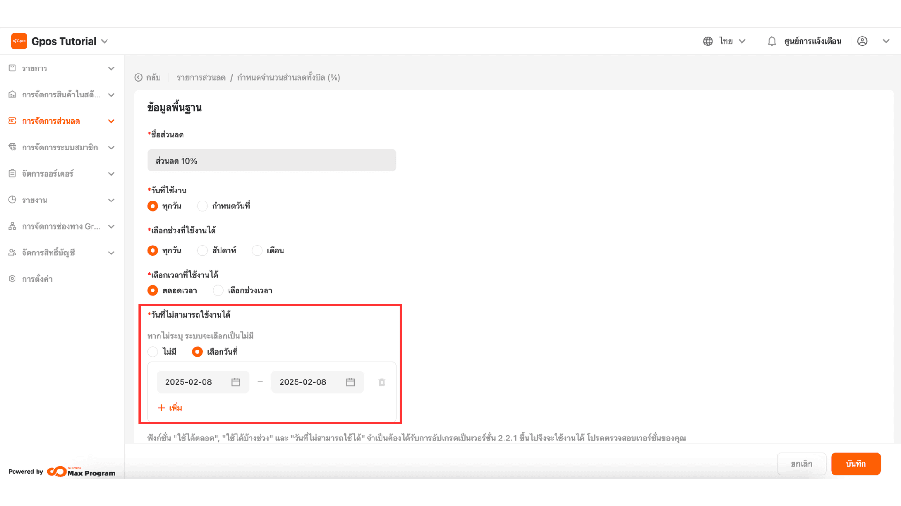This screenshot has height=506, width=901.
Task: Select the สัปดาห์ radio option
Action: point(202,251)
